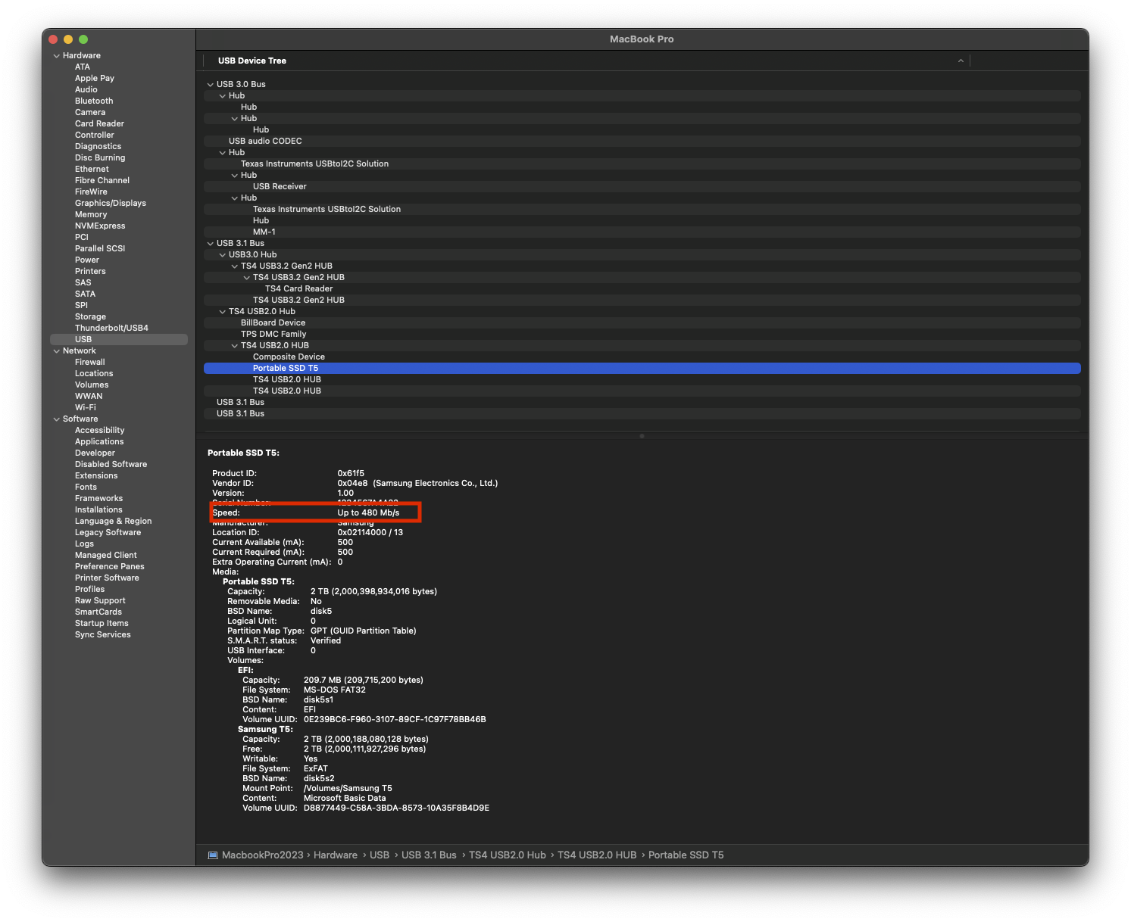Select Fonts under Software
This screenshot has width=1131, height=922.
pyautogui.click(x=86, y=487)
